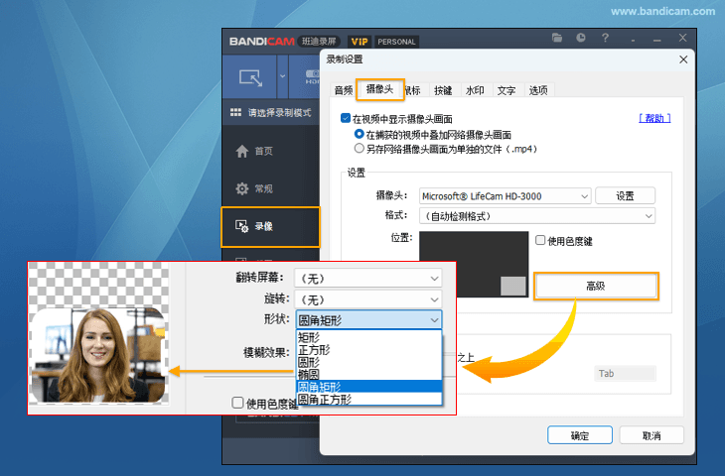Switch to the 按键 tab
This screenshot has width=725, height=476.
pyautogui.click(x=443, y=90)
